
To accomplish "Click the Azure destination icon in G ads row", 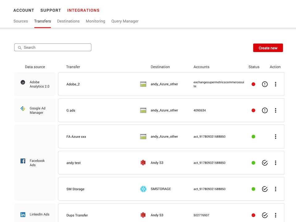I will click(x=143, y=110).
